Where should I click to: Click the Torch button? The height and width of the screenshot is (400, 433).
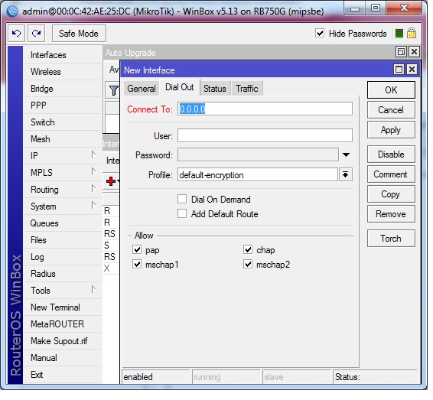point(391,238)
